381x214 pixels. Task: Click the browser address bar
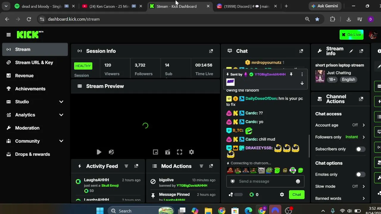[174, 19]
